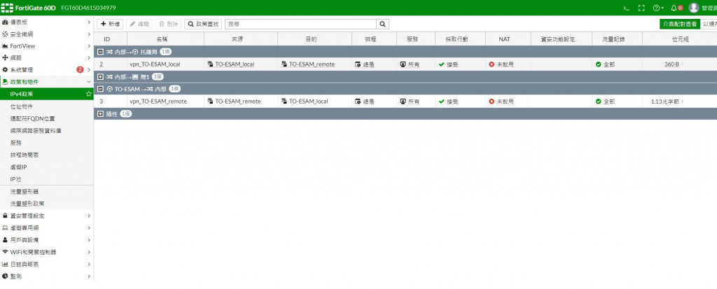The height and width of the screenshot is (289, 717).
Task: Click the 編輯 edit button
Action: tap(139, 24)
